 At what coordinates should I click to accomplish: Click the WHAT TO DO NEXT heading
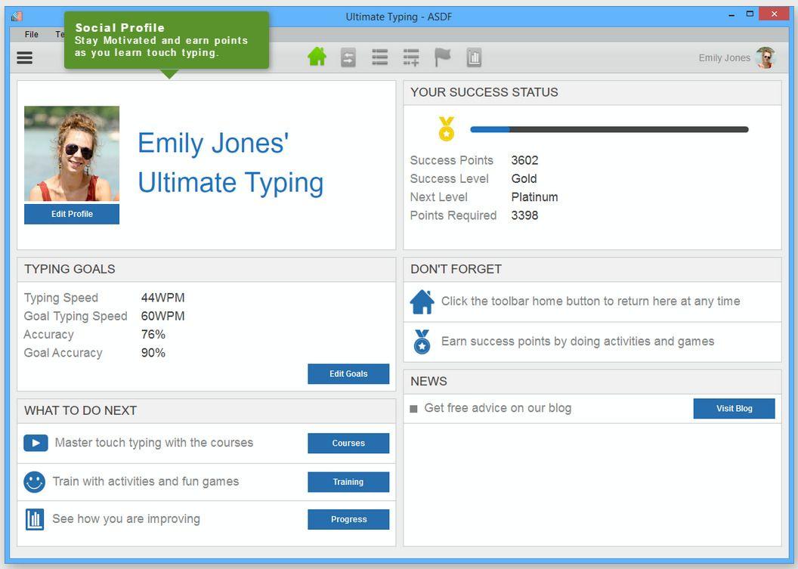(80, 411)
